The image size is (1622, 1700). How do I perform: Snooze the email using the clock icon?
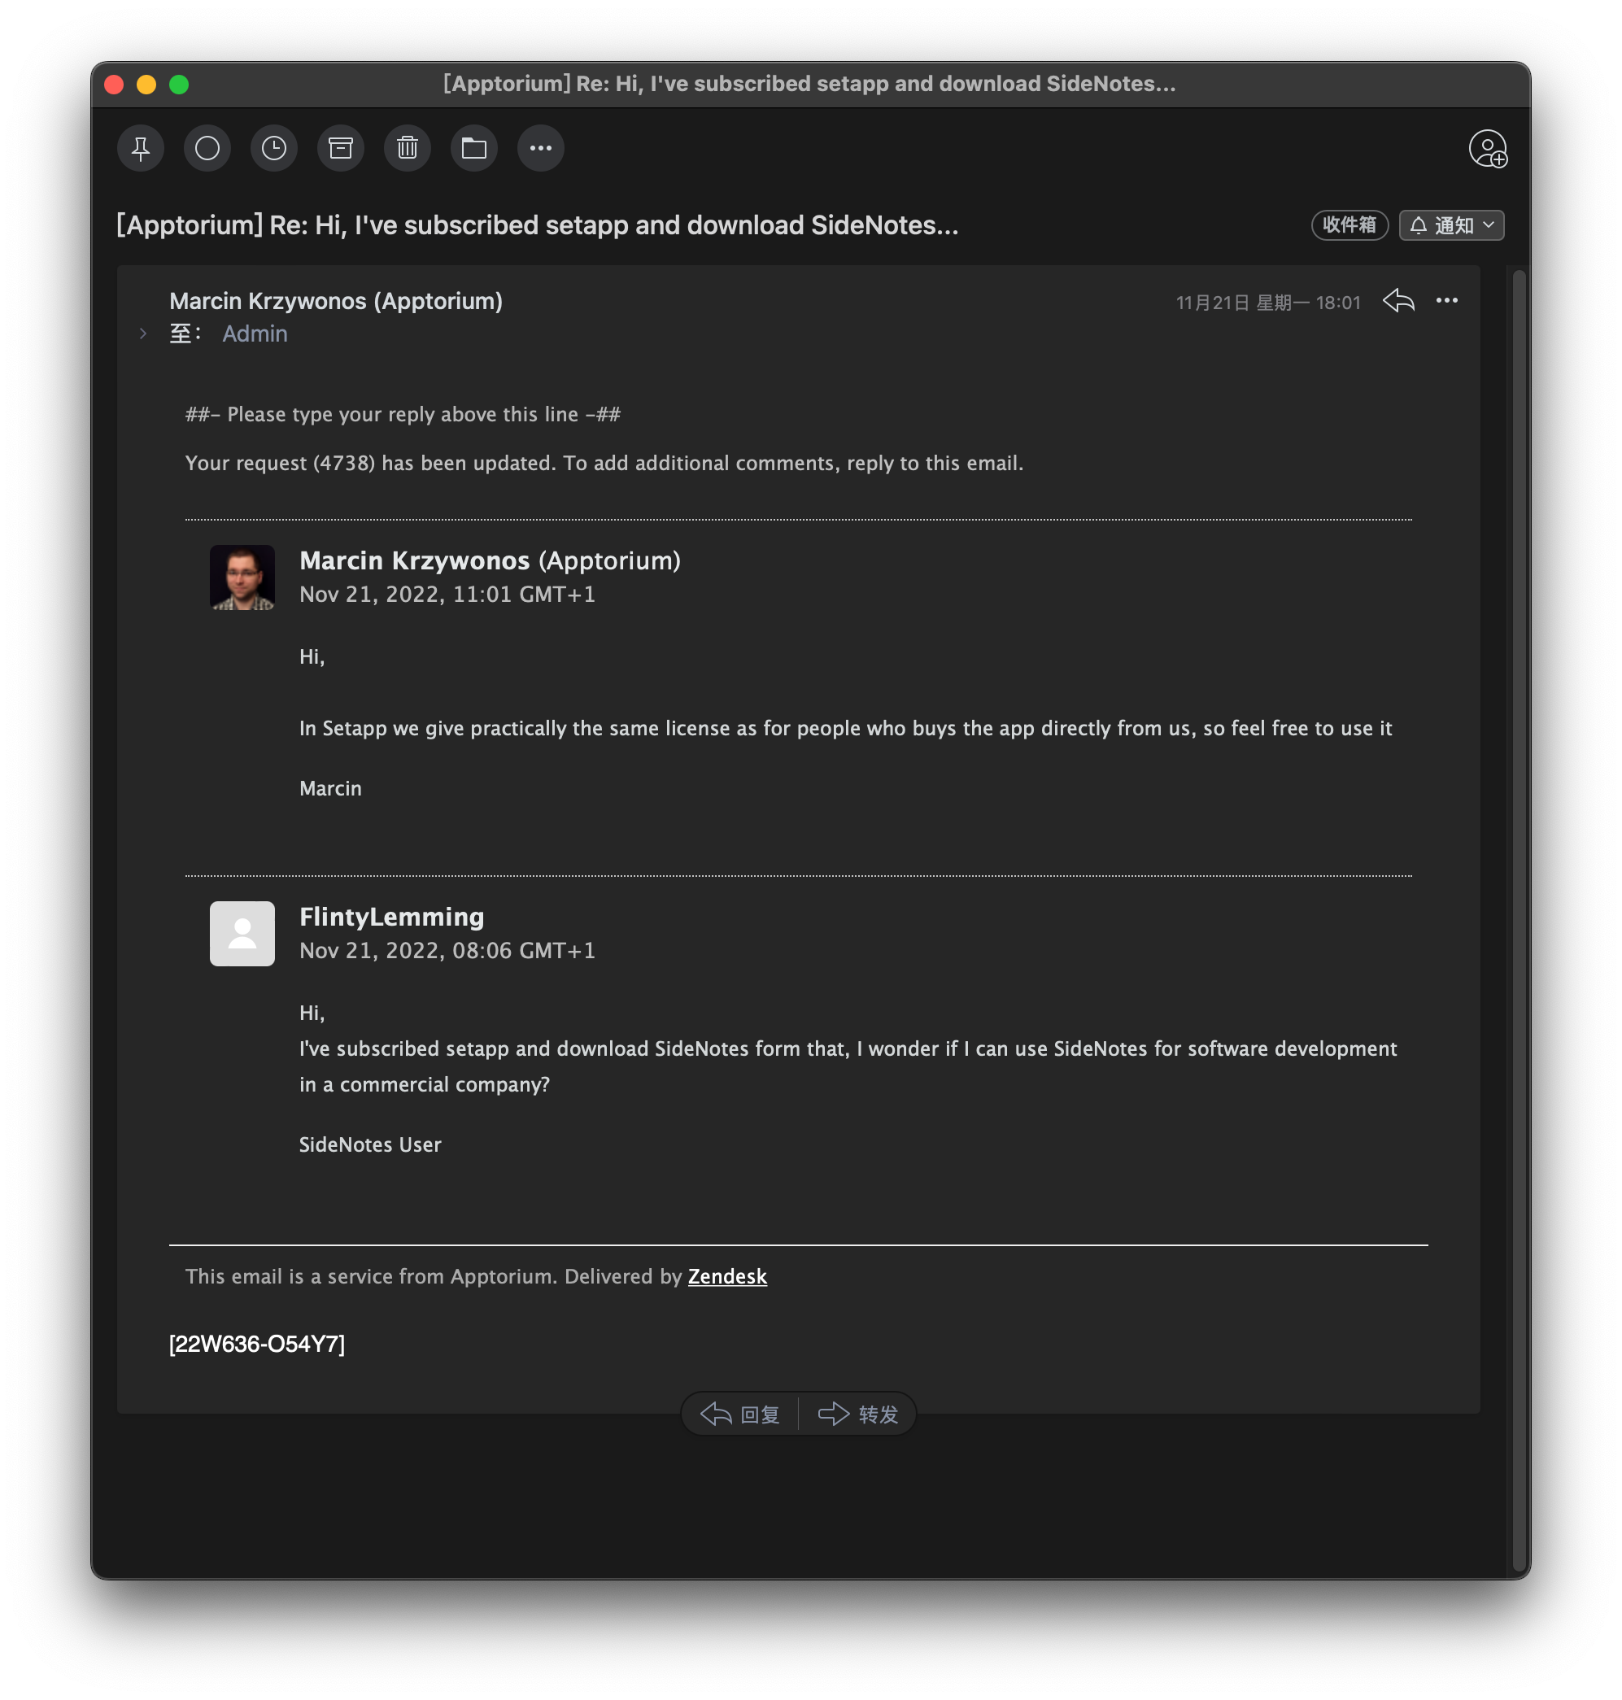coord(274,149)
